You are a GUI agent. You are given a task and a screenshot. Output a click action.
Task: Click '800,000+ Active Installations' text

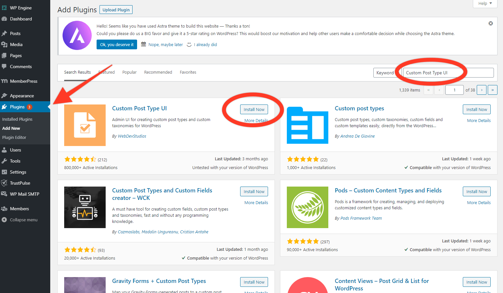point(91,167)
